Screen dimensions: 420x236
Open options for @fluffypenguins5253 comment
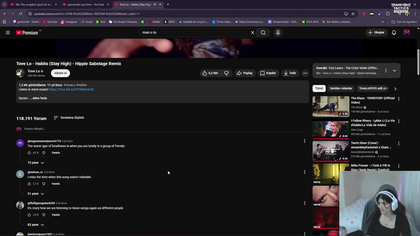[304, 203]
